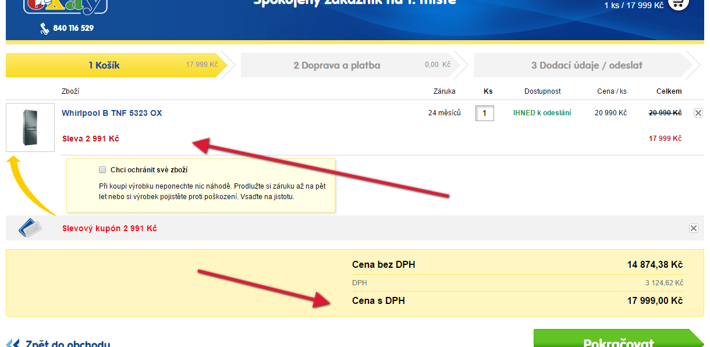This screenshot has height=347, width=710.
Task: Click the shopping cart icon in header
Action: click(x=678, y=3)
